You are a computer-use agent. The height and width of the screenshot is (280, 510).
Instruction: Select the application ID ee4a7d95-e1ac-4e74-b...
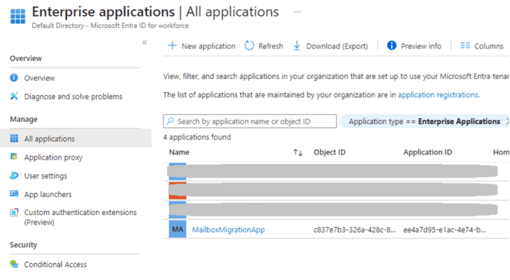tap(445, 230)
